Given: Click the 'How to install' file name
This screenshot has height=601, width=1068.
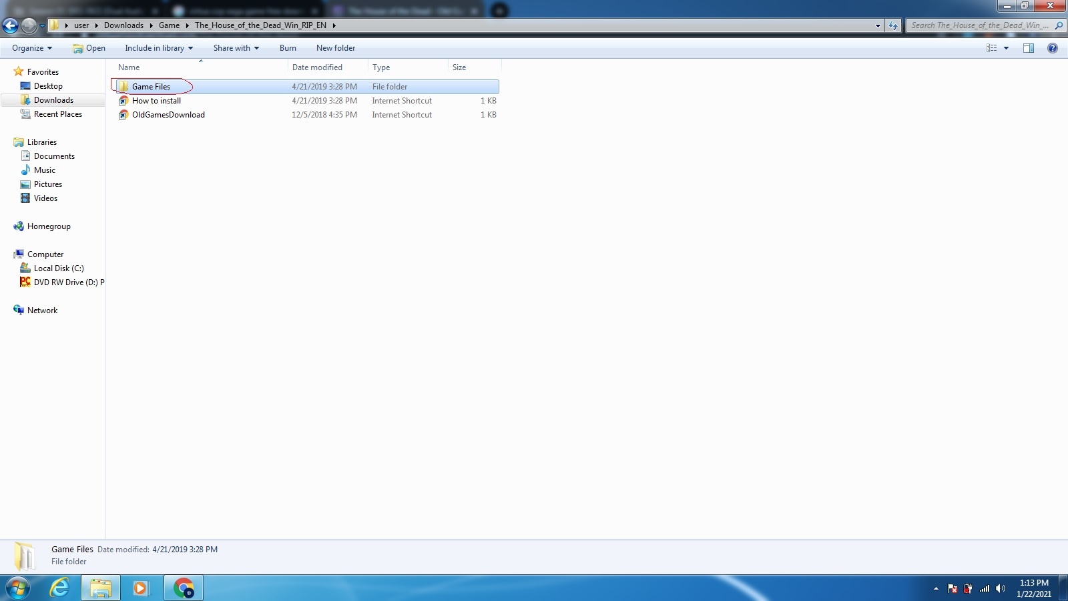Looking at the screenshot, I should click(x=156, y=101).
